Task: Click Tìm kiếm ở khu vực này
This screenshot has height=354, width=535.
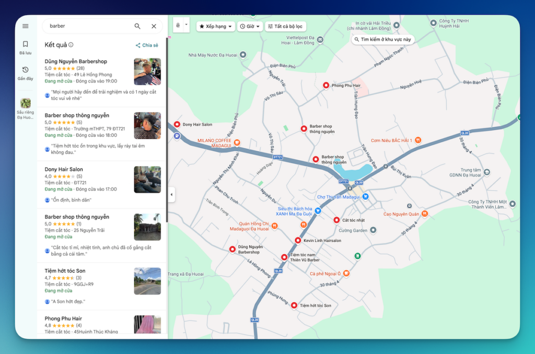Action: coord(382,40)
